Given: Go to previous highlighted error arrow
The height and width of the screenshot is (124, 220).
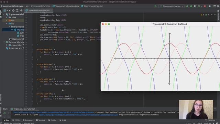Looking at the screenshot, I should tap(212, 14).
